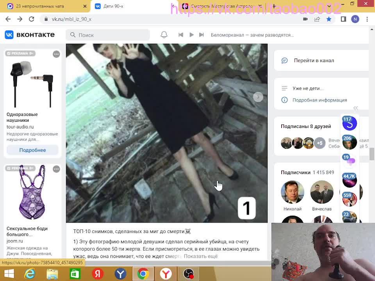Go to next photo with the arrow

tap(258, 97)
